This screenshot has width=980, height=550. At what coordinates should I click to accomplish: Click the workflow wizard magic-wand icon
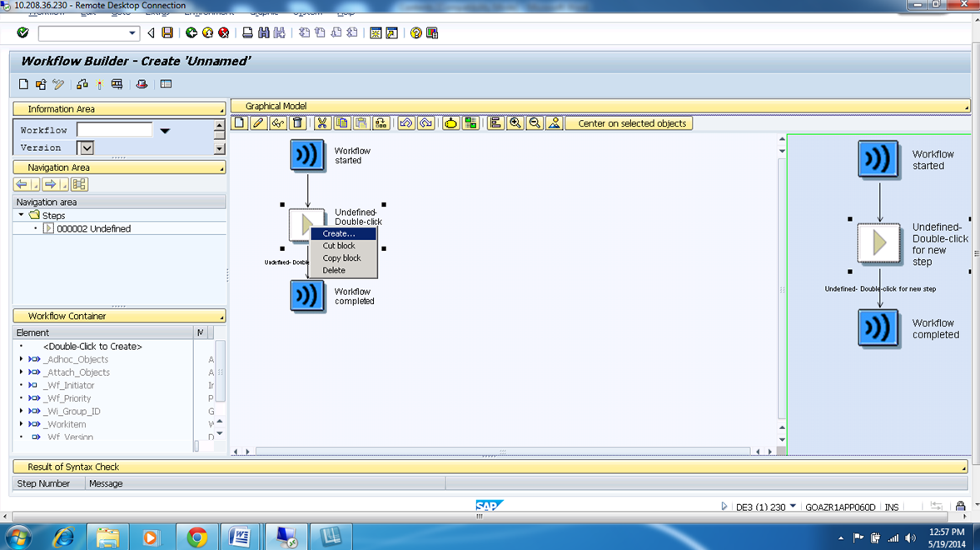point(277,122)
